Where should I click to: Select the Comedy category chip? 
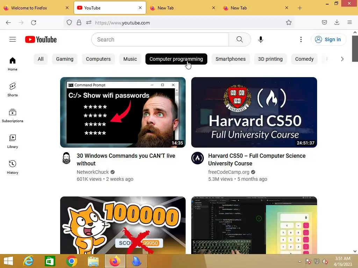tap(305, 59)
